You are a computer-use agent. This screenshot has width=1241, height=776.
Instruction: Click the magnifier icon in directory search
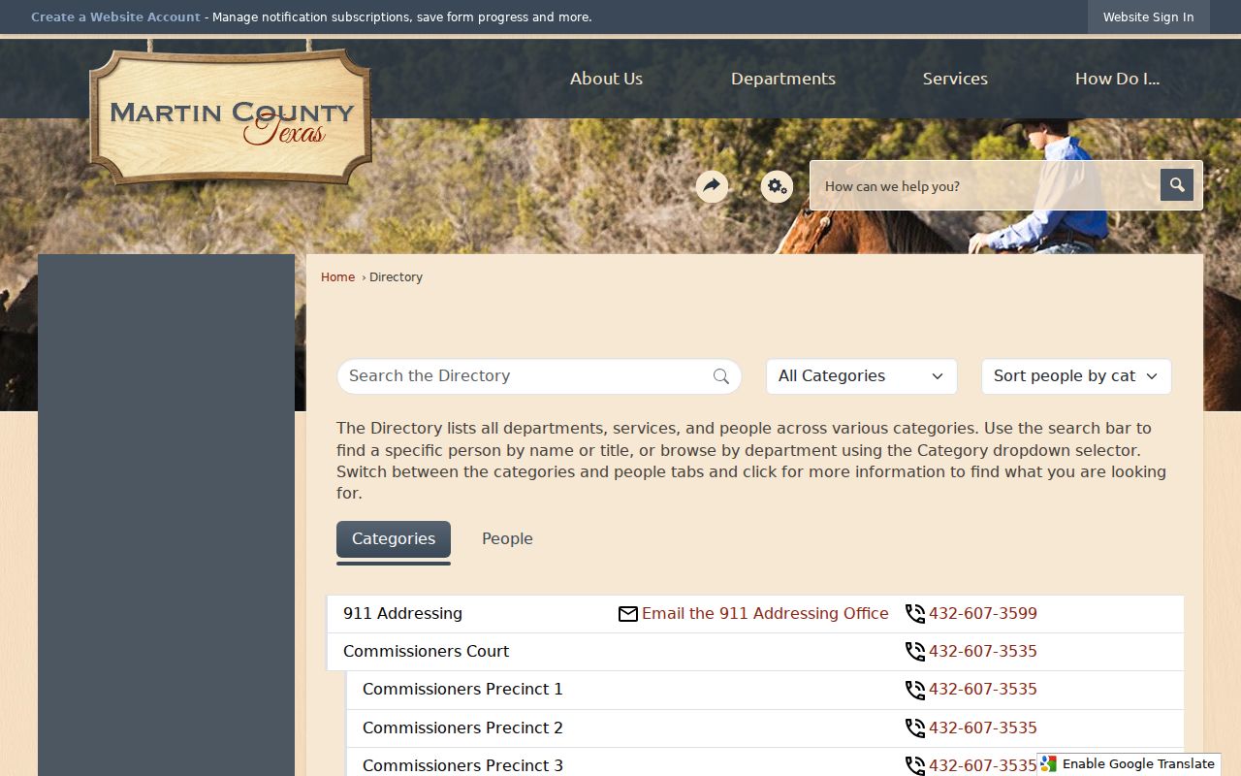[721, 376]
